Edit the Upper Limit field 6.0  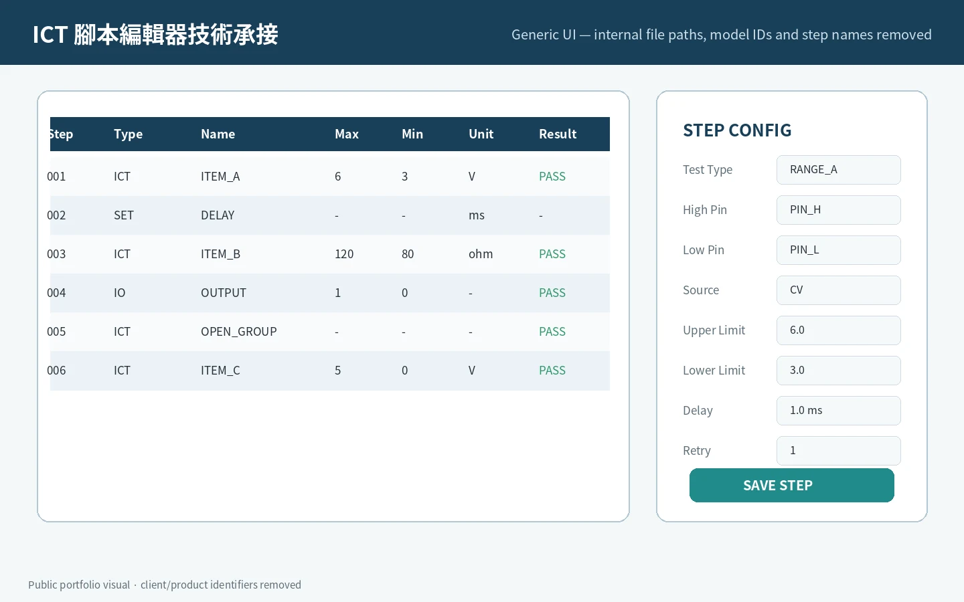[x=839, y=330]
